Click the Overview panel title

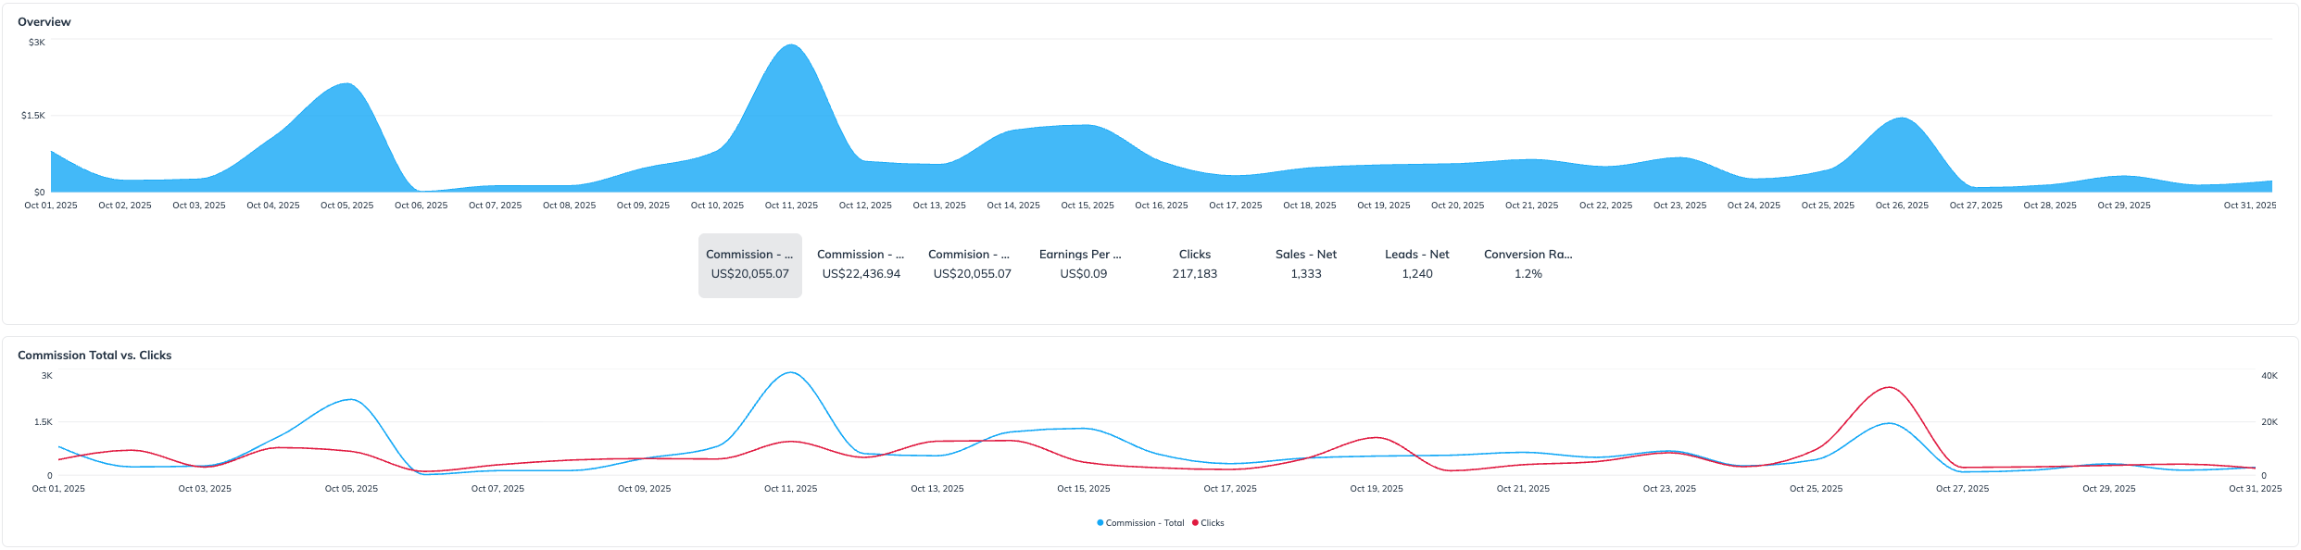point(44,21)
